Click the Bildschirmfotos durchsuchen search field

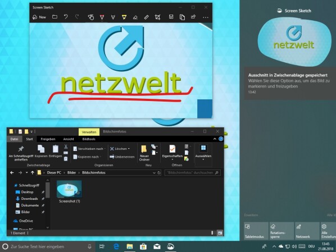(192, 172)
